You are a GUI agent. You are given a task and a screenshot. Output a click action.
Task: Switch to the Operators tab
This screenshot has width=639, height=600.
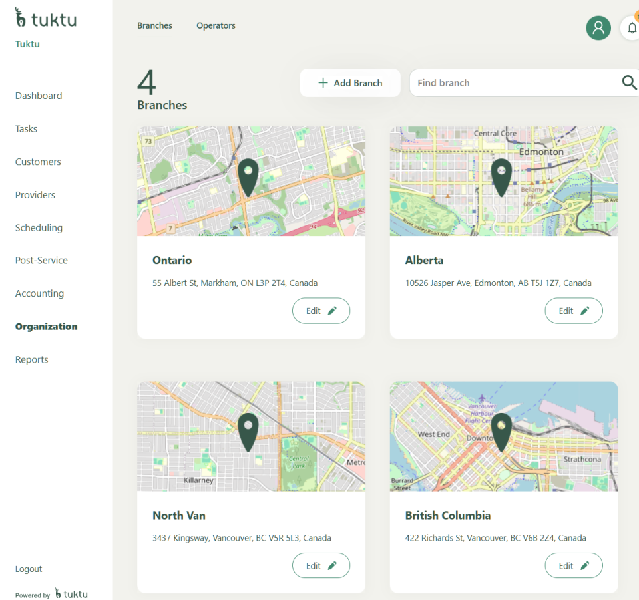216,26
